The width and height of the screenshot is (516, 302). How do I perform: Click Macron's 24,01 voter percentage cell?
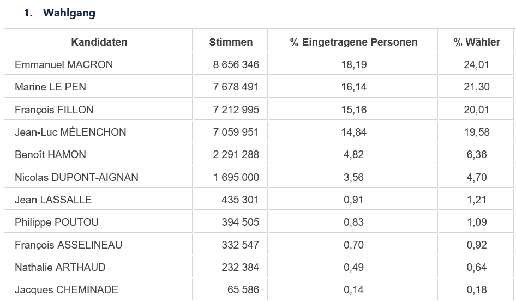[477, 64]
